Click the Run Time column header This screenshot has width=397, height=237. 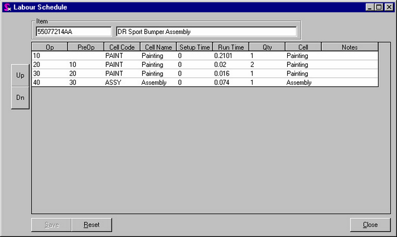coord(230,47)
